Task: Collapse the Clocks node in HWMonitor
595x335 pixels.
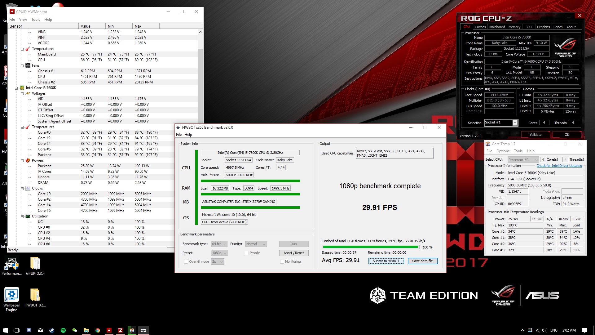Action: point(22,189)
